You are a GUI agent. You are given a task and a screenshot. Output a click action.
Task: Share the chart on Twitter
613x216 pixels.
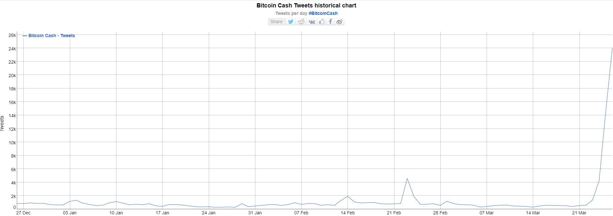pos(291,22)
